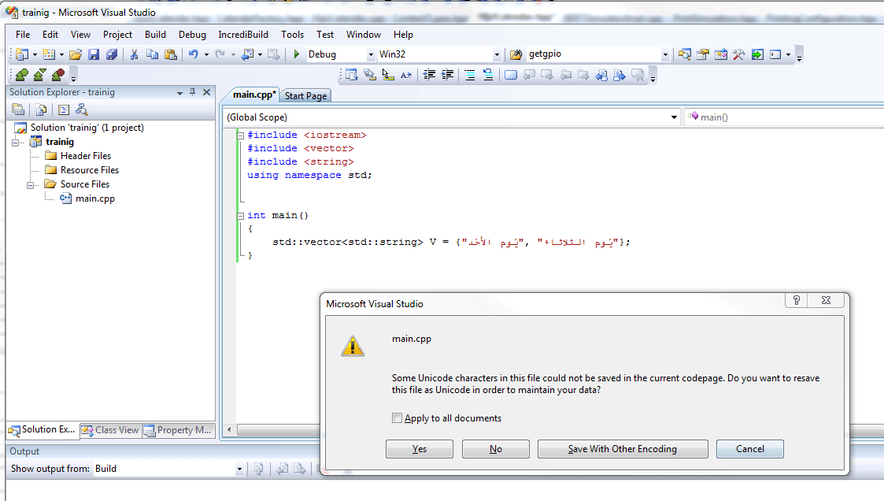Open the Object Browser toolbar icon
Viewport: 884px width, 501px height.
[721, 54]
